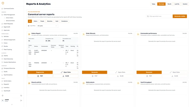Filter reports by Branches
191x107 pixels.
coord(50,21)
